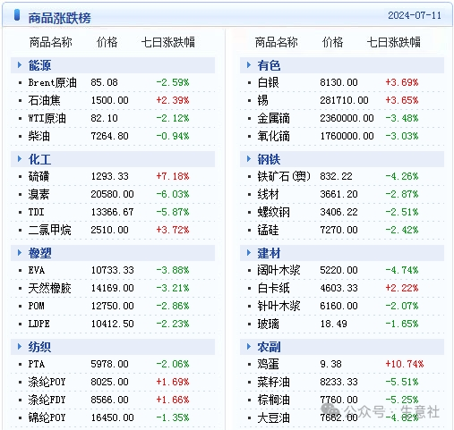Select the 白银 commodity name
Image resolution: width=454 pixels, height=430 pixels.
268,82
